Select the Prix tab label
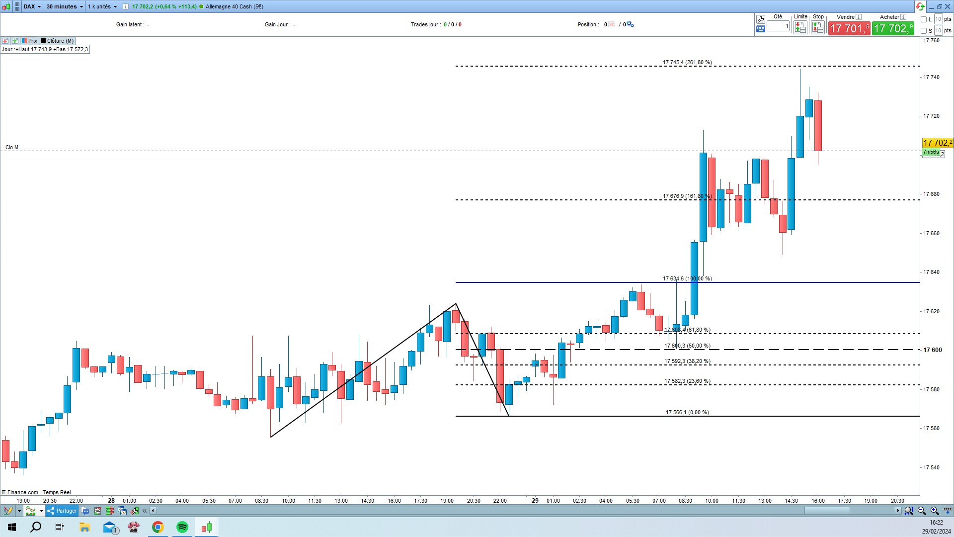 click(x=32, y=41)
